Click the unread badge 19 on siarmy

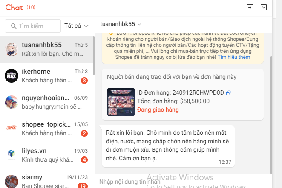pos(83,186)
